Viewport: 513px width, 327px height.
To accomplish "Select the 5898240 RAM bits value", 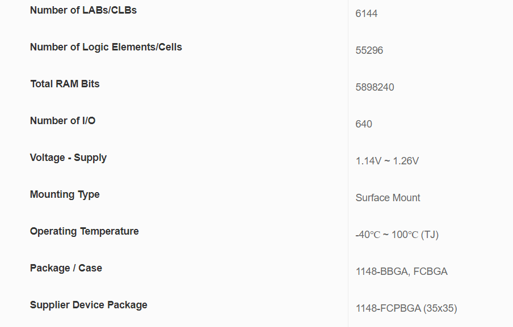I will coord(375,87).
